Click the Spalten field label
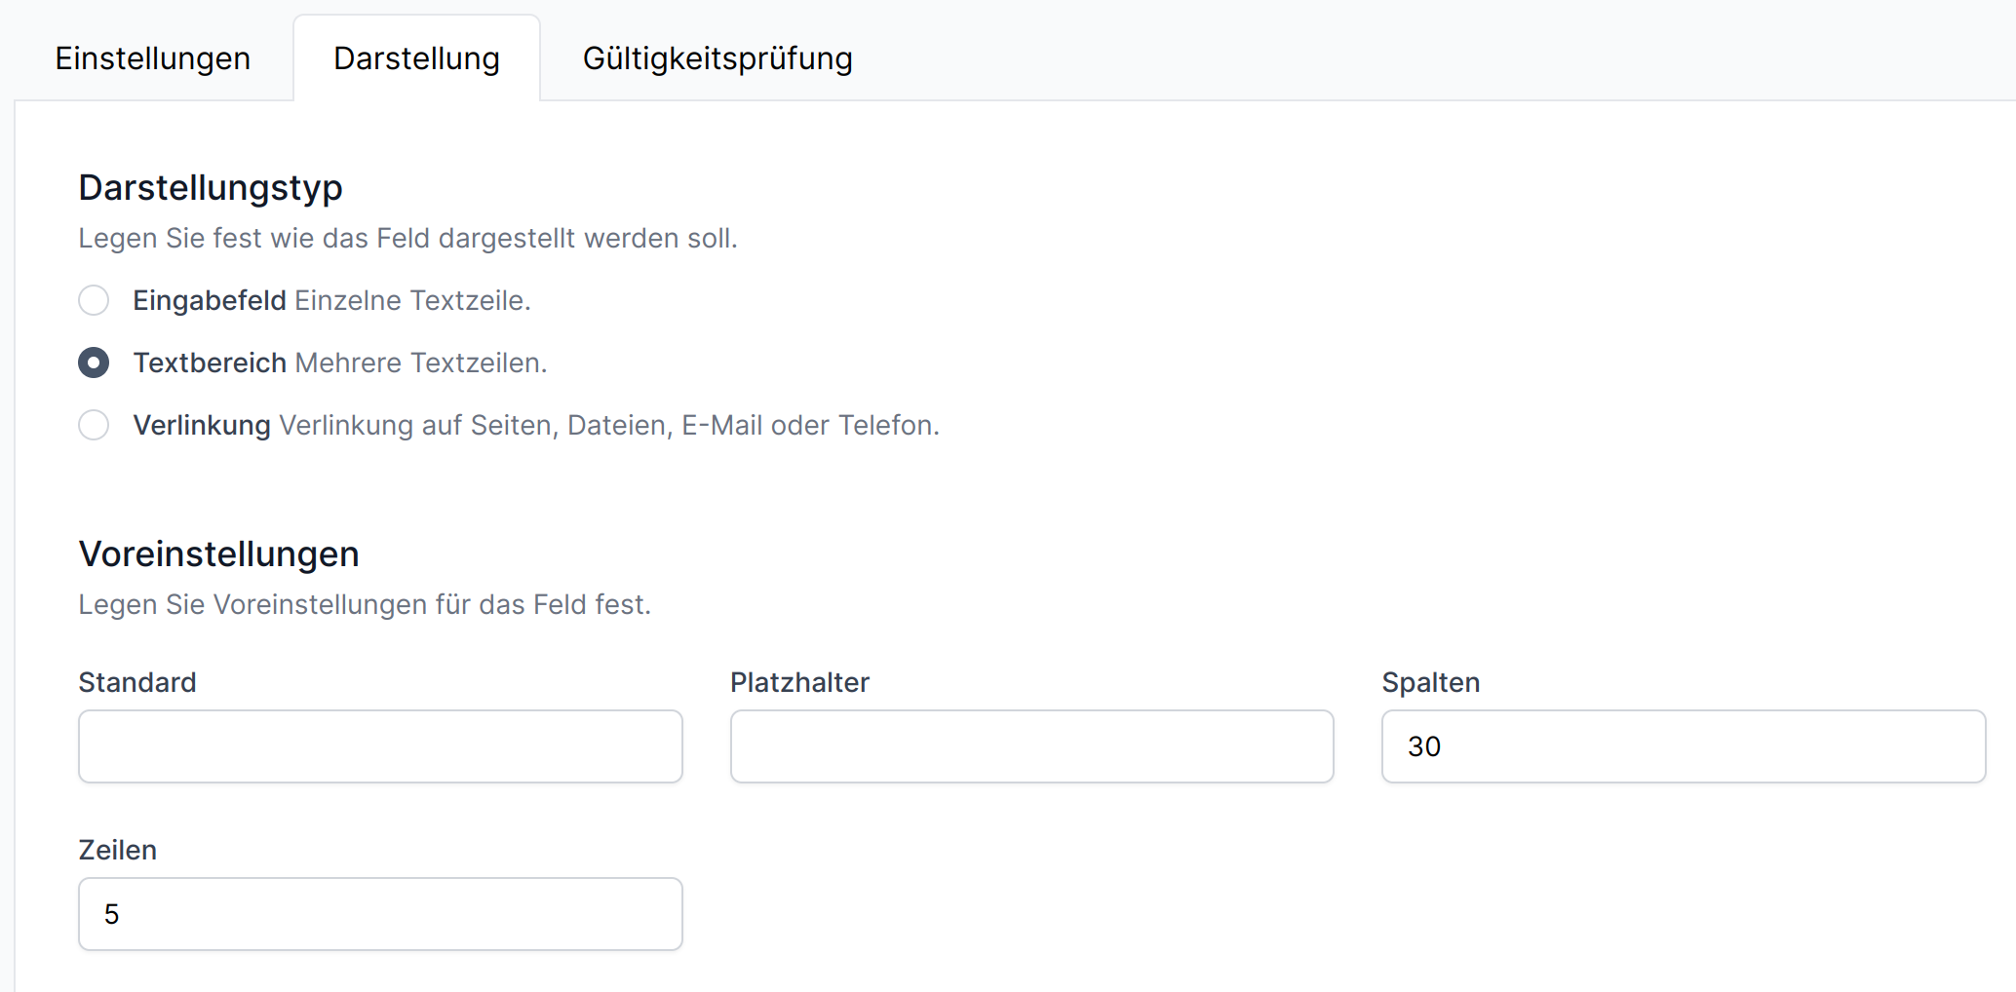Viewport: 2016px width, 992px height. [1430, 682]
